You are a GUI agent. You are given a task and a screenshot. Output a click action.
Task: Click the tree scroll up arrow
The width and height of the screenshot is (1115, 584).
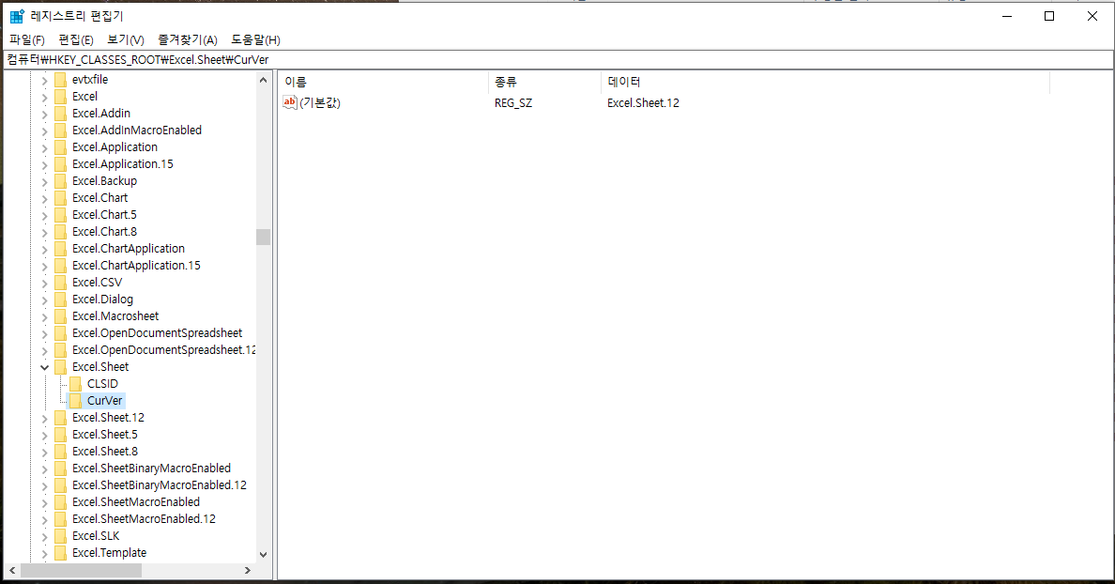point(263,80)
